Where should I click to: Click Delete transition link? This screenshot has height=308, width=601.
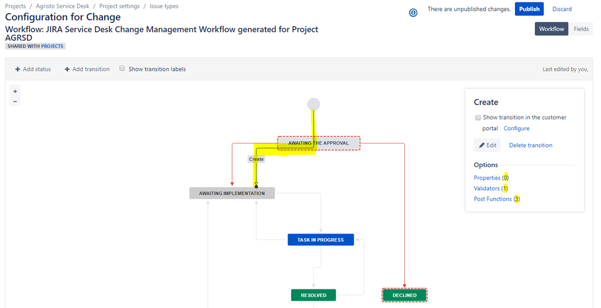pyautogui.click(x=531, y=145)
